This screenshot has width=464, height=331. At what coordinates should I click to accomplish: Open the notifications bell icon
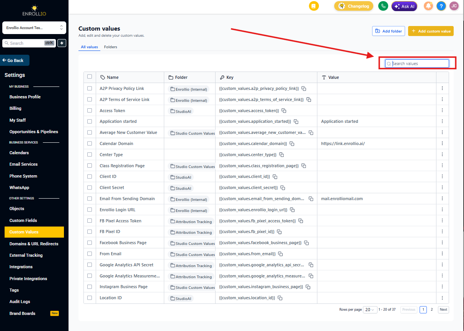pyautogui.click(x=429, y=6)
